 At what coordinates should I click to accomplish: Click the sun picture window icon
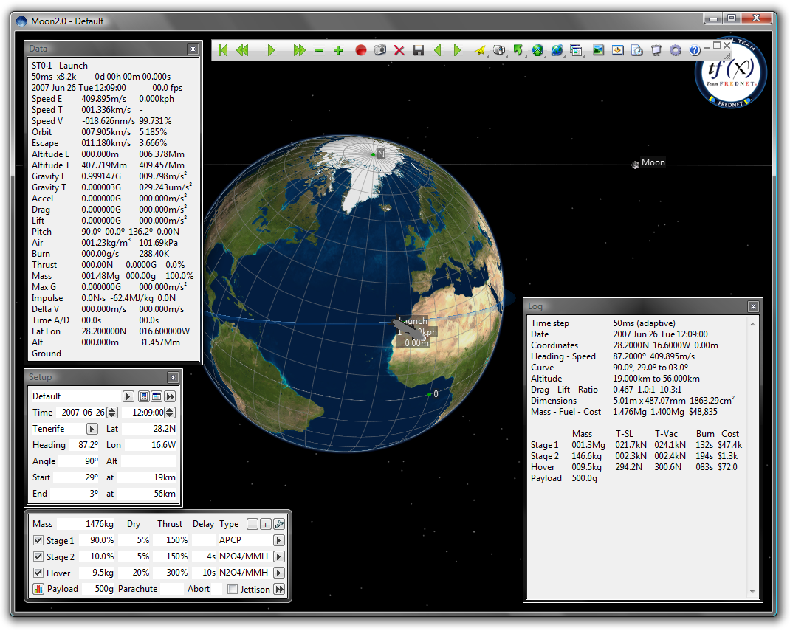[617, 50]
